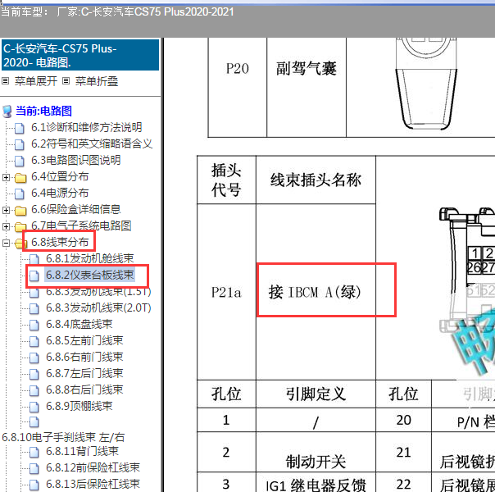
Task: Click page icon of 6.8.4底盘线束
Action: click(x=34, y=326)
